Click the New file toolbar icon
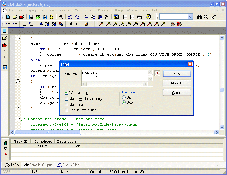This screenshot has height=175, width=227. [x=8, y=17]
